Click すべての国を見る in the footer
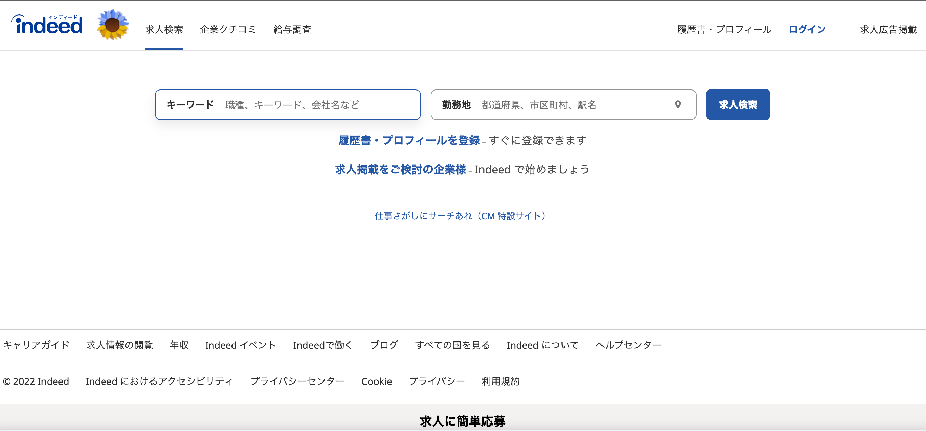Screen dimensions: 926x431 [x=452, y=345]
